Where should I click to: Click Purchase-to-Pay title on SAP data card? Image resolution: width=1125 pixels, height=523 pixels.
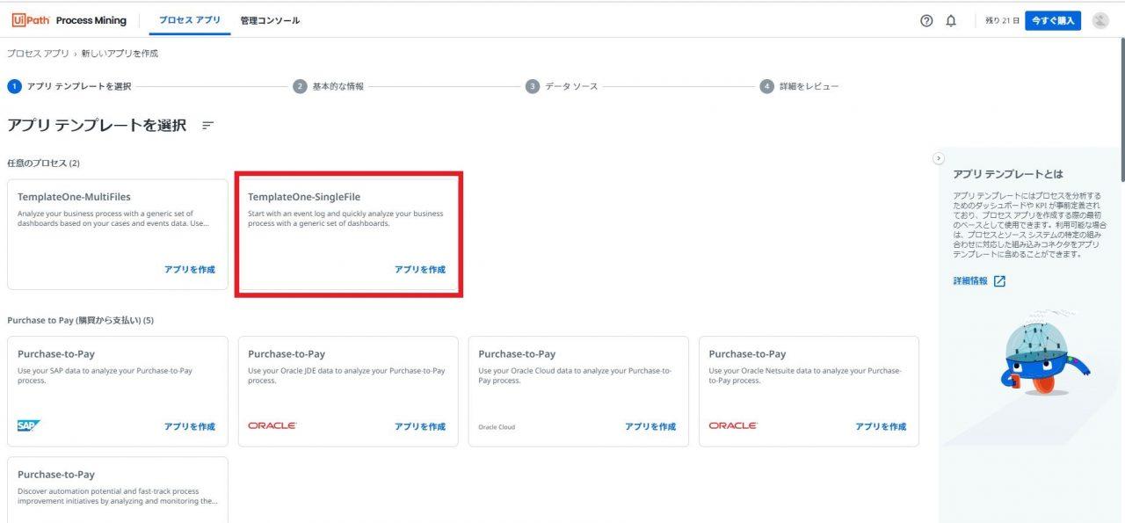(x=56, y=354)
